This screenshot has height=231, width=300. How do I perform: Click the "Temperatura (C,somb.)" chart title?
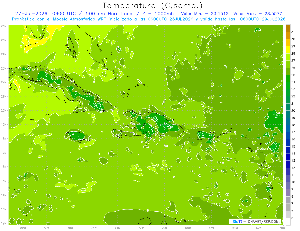pos(153,6)
